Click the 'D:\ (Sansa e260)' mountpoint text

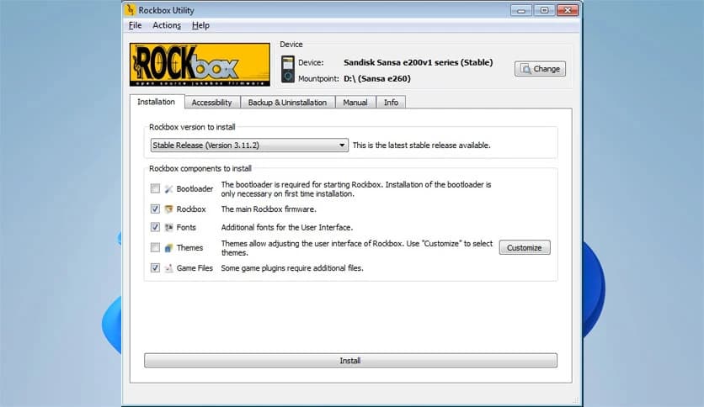point(377,78)
